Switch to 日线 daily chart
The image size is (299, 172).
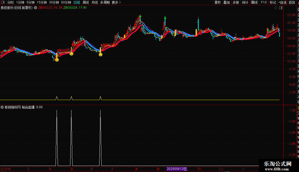(x=77, y=2)
